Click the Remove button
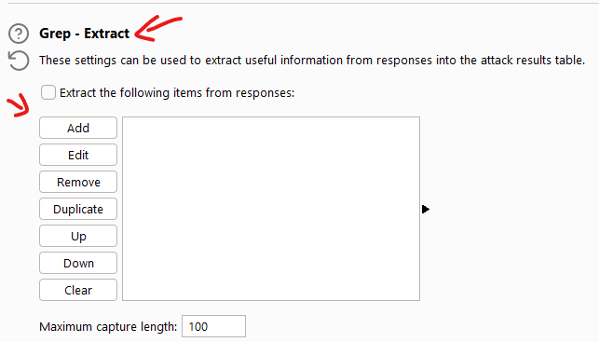 pyautogui.click(x=78, y=182)
